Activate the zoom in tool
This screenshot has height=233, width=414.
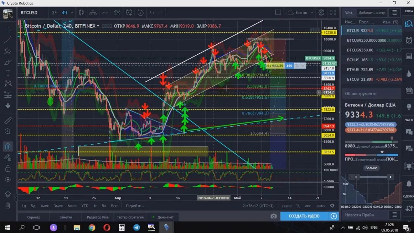pos(8,131)
